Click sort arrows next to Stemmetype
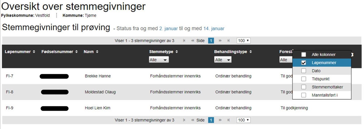The height and width of the screenshot is (129, 364). pyautogui.click(x=177, y=52)
